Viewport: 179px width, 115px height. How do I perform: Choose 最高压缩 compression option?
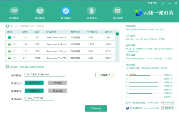(x=58, y=91)
